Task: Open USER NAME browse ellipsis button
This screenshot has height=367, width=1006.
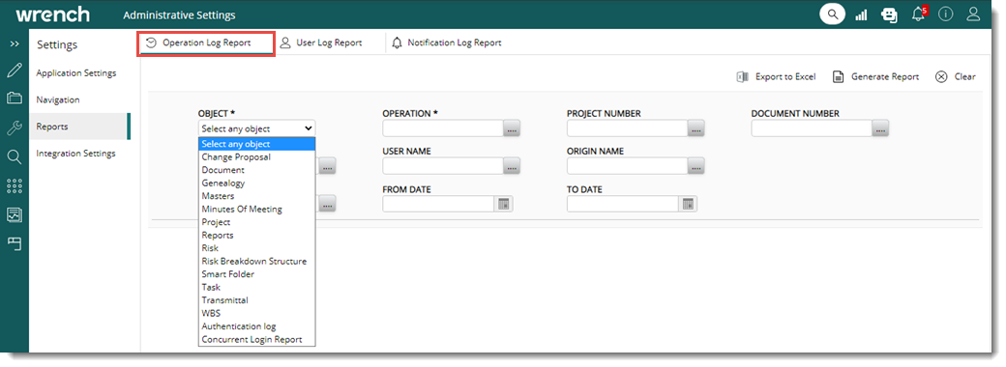Action: tap(512, 167)
